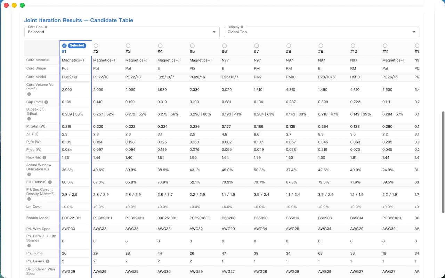Viewport: 445px width, 278px height.
Task: Select candidate #2 radio button
Action: [x=96, y=46]
